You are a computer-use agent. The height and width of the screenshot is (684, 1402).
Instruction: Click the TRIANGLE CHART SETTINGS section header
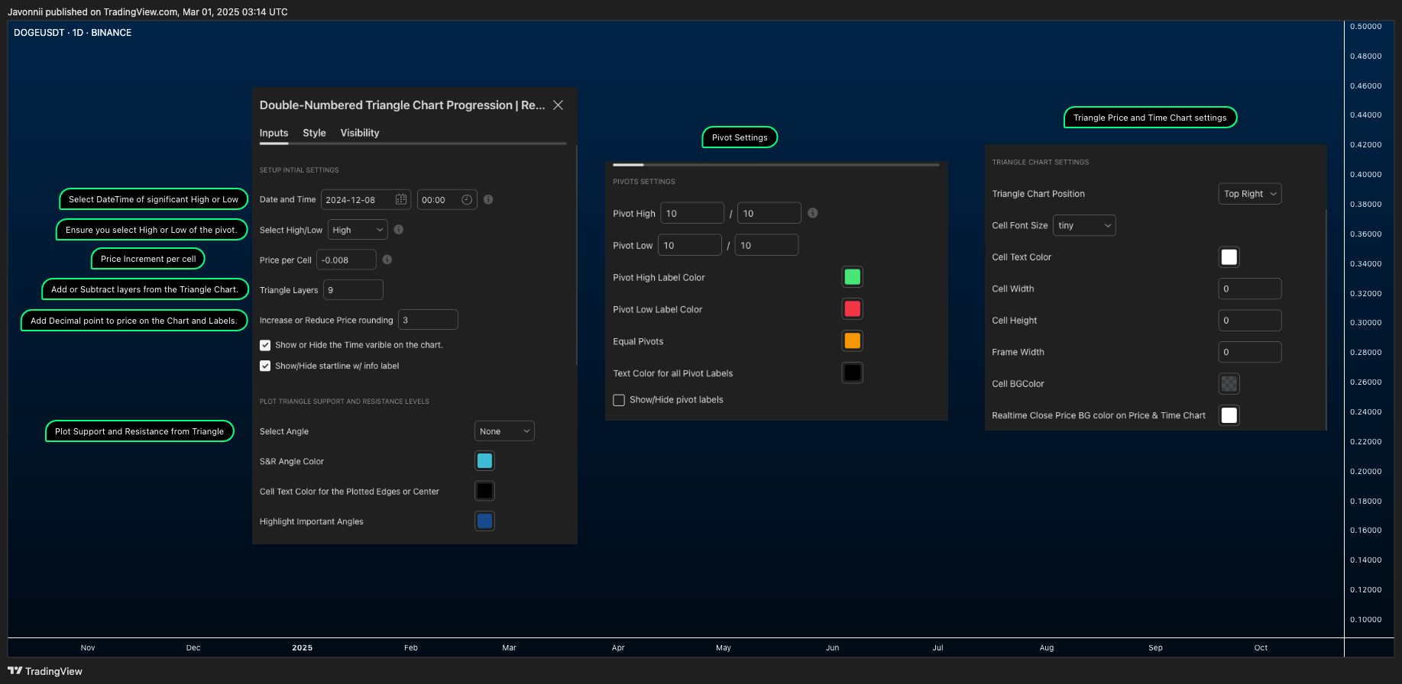[1041, 163]
